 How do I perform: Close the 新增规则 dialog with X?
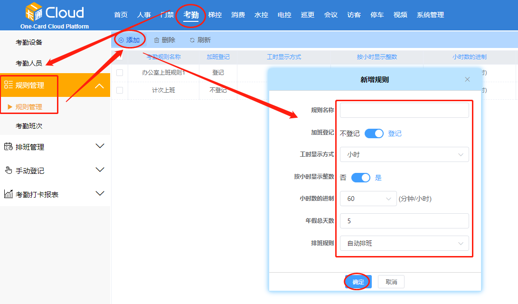click(467, 79)
